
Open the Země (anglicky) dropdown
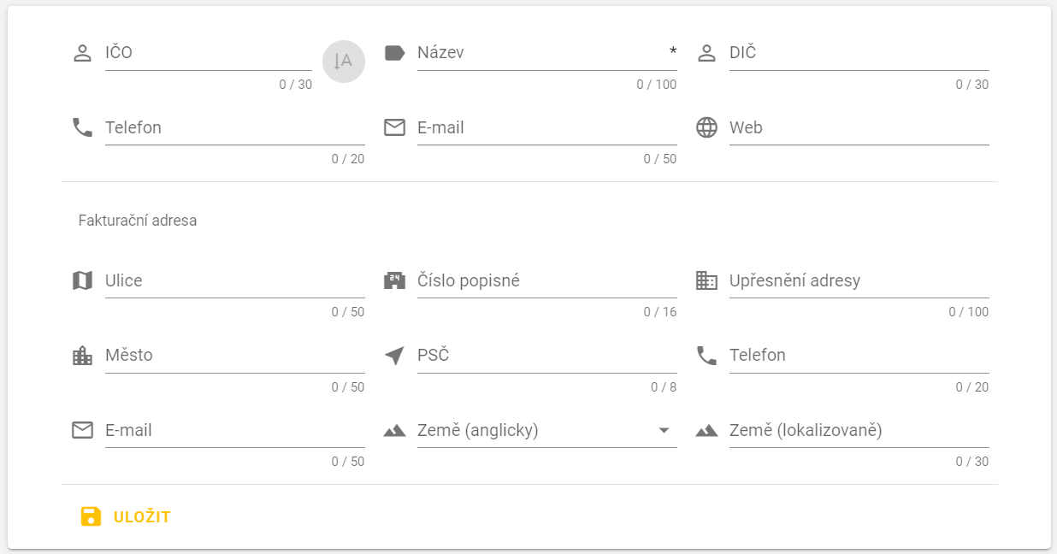(x=534, y=431)
